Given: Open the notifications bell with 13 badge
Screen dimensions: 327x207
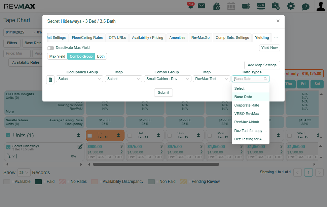Looking at the screenshot, I should pyautogui.click(x=190, y=6).
